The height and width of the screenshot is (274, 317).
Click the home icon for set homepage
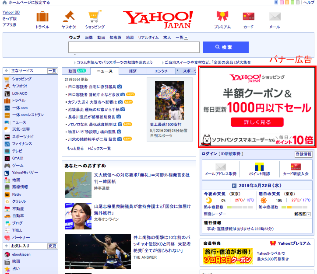point(4,3)
